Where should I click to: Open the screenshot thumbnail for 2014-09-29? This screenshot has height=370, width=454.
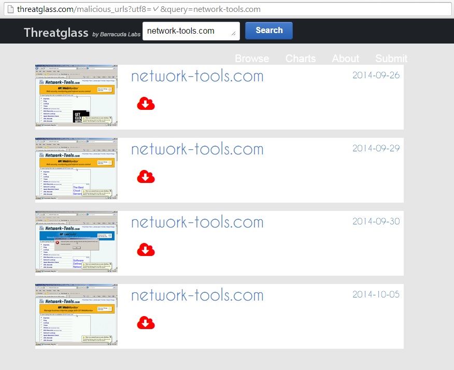click(x=76, y=168)
